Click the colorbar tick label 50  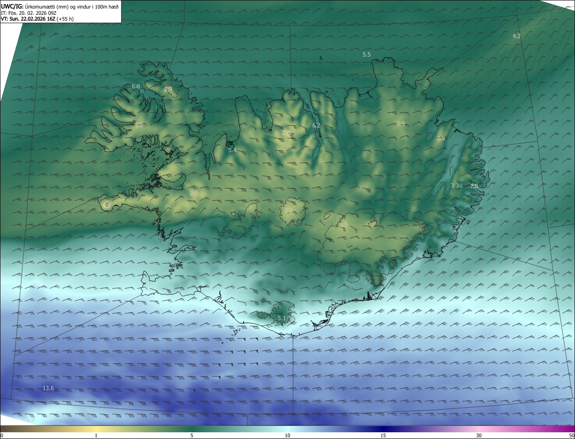571,435
